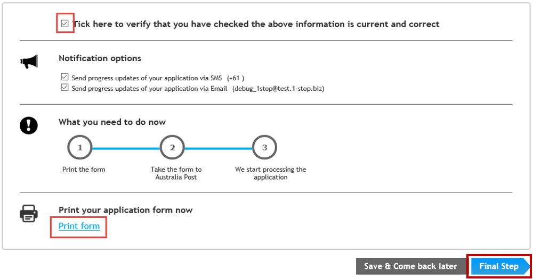
Task: Click 'Take the form to Australia Post' label
Action: click(176, 173)
